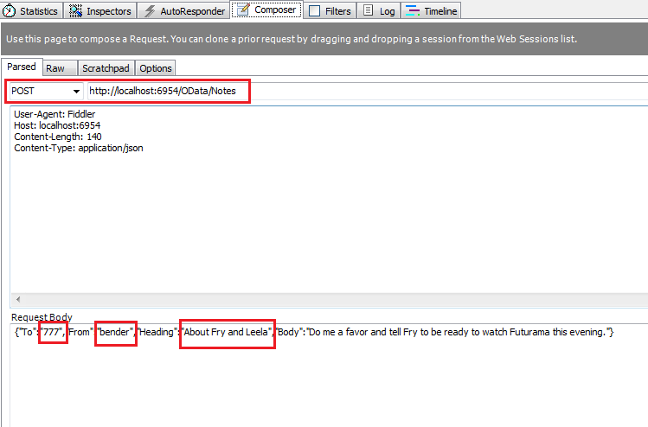
Task: Switch to the Inspectors tab
Action: tap(100, 10)
